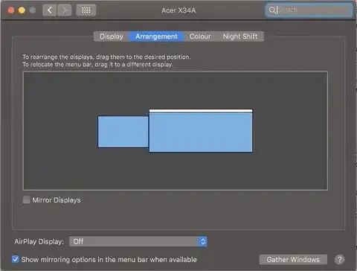Untick Show mirroring options in menu bar
The image size is (357, 271).
(x=15, y=259)
